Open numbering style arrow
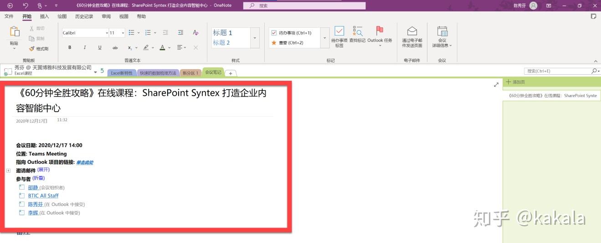601x243 pixels. coord(155,33)
